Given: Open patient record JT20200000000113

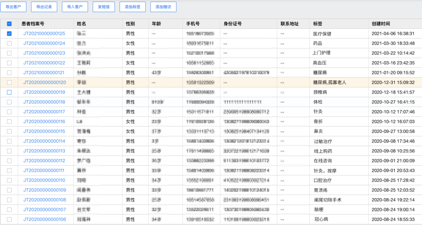Looking at the screenshot, I should pyautogui.click(x=44, y=151).
